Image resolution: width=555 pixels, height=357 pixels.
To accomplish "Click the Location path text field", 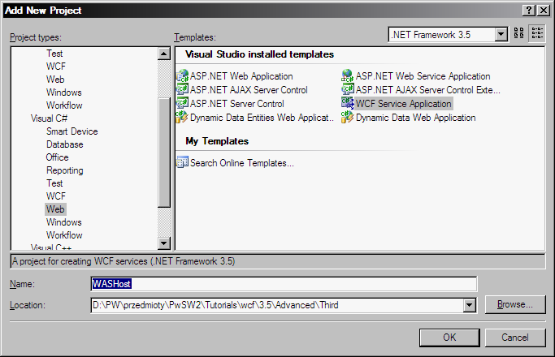I will coord(277,305).
